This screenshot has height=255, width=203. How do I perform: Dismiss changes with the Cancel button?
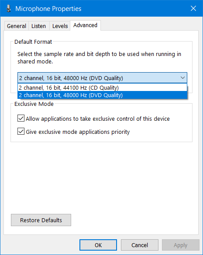pyautogui.click(x=140, y=245)
